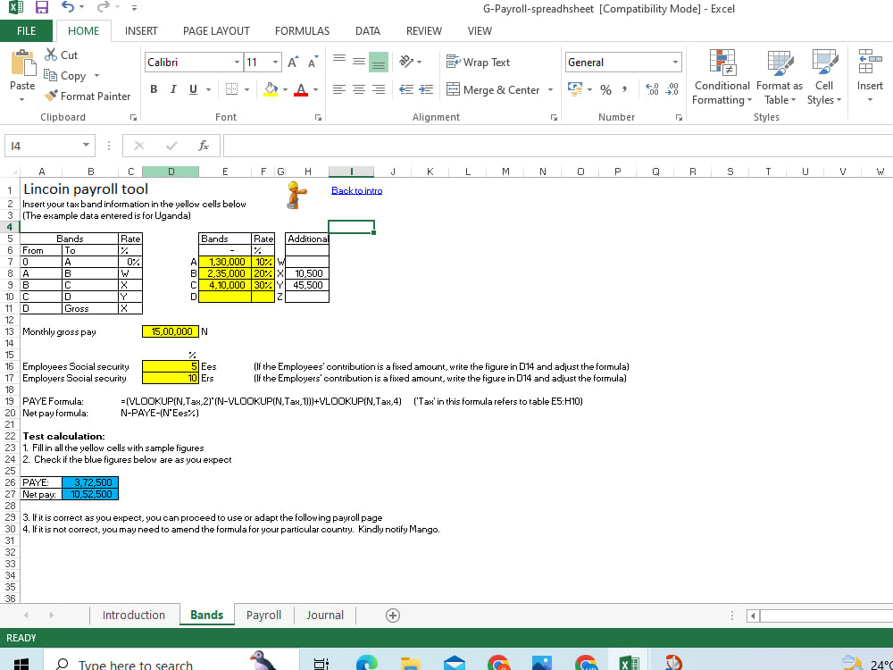
Task: Open Excel from the taskbar
Action: tap(628, 663)
